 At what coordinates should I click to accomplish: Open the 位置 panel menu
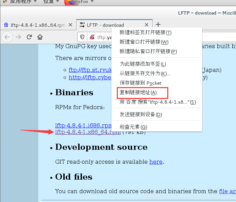point(51,2)
